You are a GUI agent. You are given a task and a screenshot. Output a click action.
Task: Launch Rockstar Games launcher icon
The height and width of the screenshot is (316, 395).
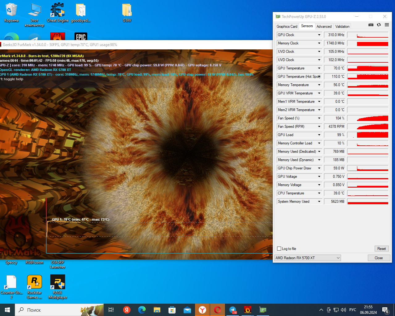(x=34, y=287)
